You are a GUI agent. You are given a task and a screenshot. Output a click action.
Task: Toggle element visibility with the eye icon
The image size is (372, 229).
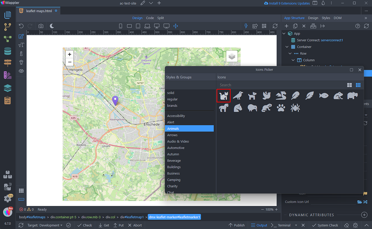coord(21,71)
